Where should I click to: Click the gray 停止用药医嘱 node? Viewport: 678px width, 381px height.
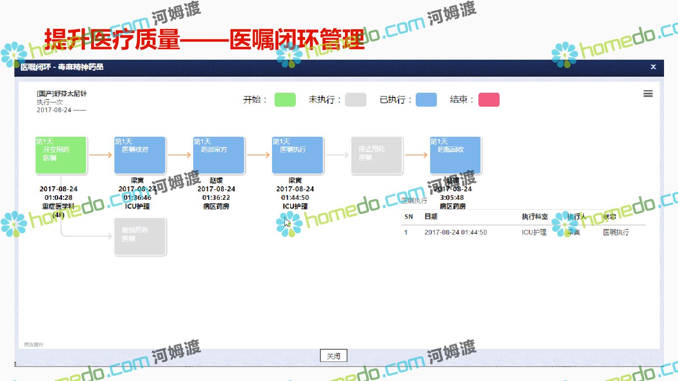(x=376, y=155)
